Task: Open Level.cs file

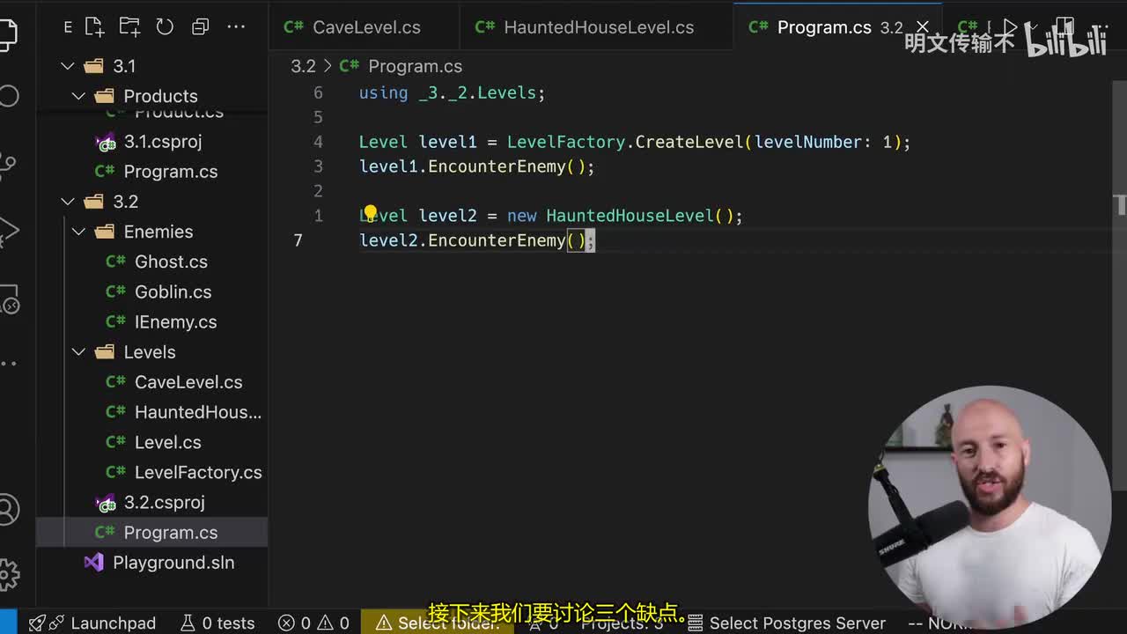Action: click(x=151, y=442)
